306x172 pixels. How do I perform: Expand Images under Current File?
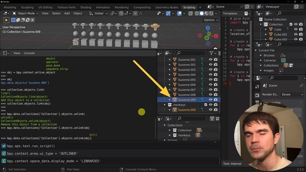click(x=261, y=71)
